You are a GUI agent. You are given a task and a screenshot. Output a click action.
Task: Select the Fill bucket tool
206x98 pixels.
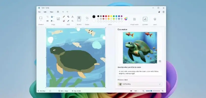click(x=68, y=17)
